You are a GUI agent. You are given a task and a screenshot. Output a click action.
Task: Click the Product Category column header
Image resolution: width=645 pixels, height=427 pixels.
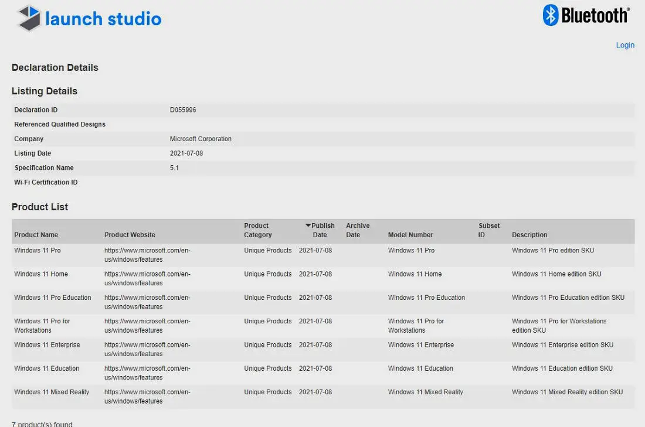258,230
